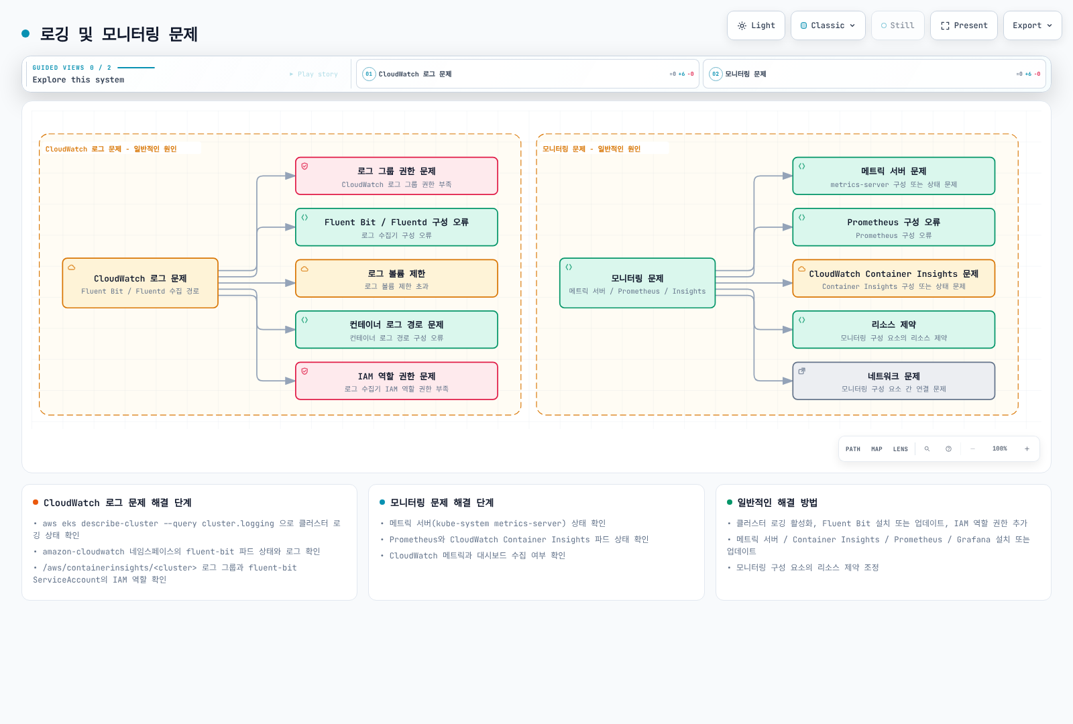Click the code icon on 컨테이너 로그 경로 문제 node
Image resolution: width=1073 pixels, height=724 pixels.
tap(304, 320)
